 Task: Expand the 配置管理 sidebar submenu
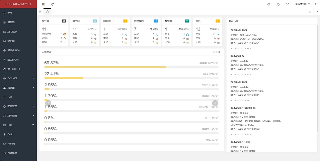point(18,106)
